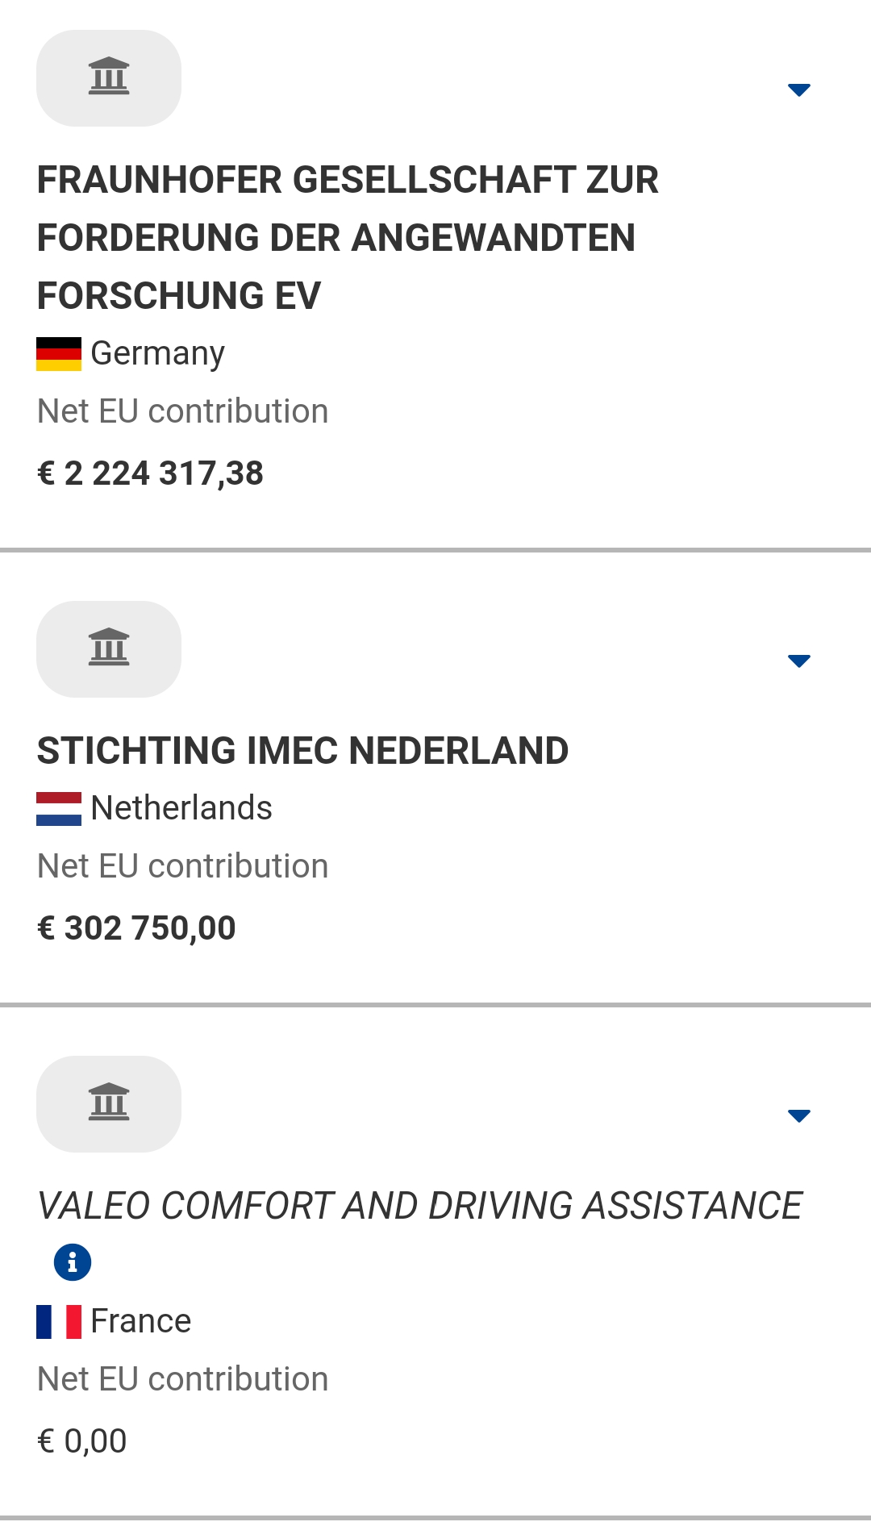Image resolution: width=871 pixels, height=1526 pixels.
Task: Expand Fraunhofer Gesellschaft details arrow
Action: [798, 90]
